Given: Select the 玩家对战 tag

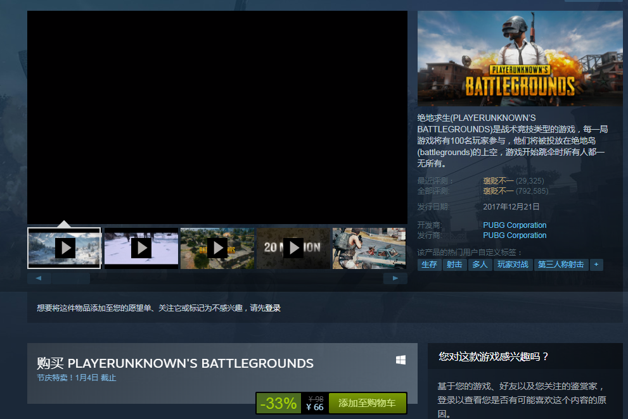Looking at the screenshot, I should 513,265.
